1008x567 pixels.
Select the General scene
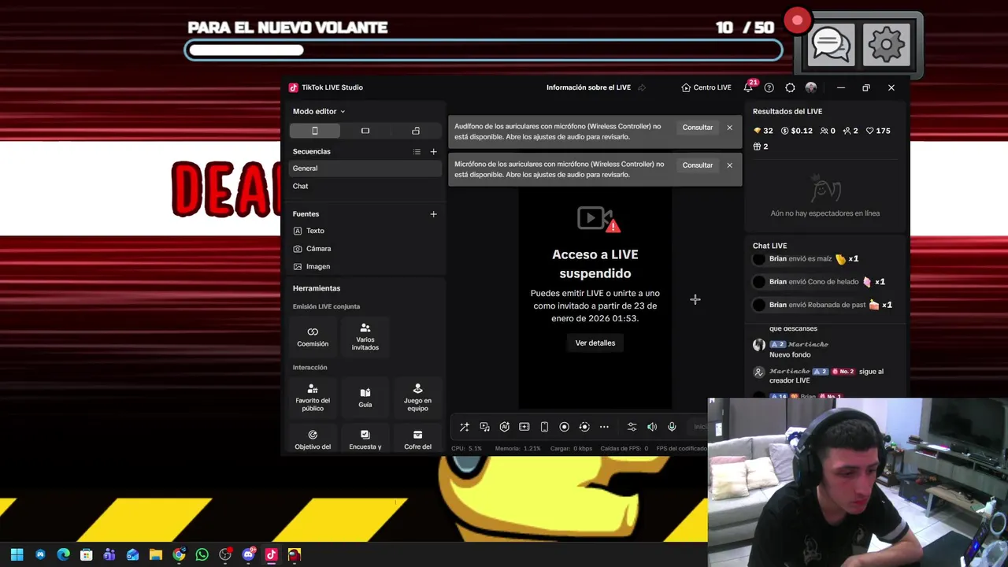point(365,169)
